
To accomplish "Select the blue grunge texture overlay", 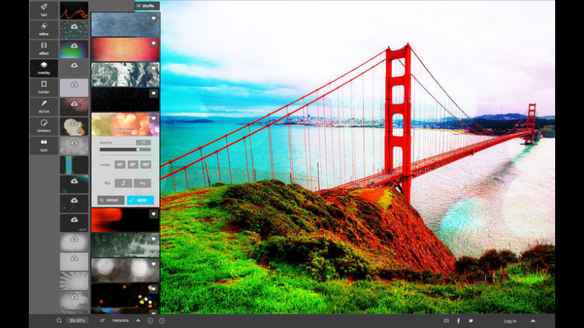I will [125, 25].
